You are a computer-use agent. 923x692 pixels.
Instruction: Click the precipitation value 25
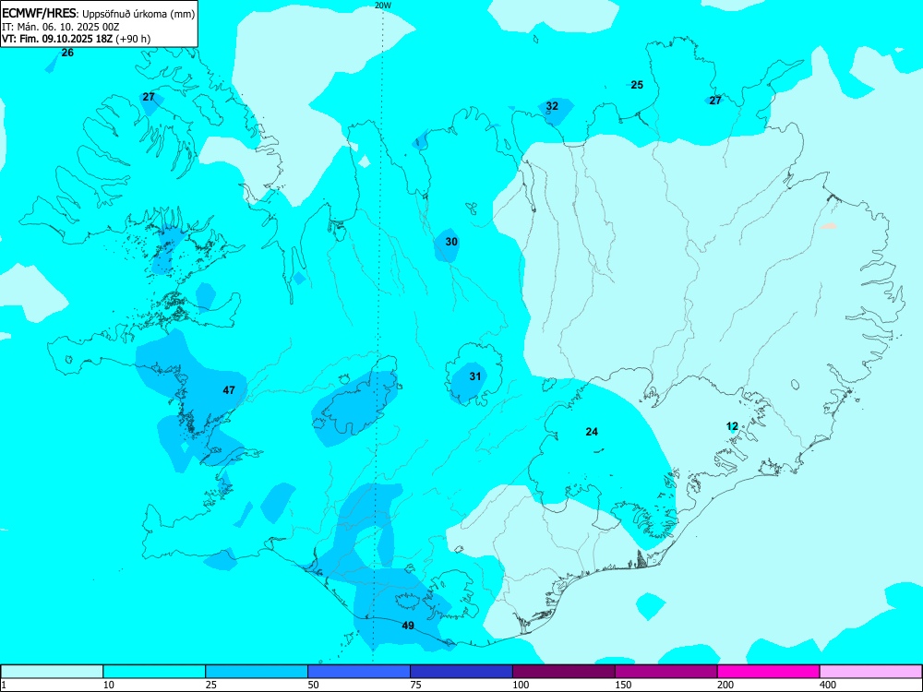tap(637, 85)
